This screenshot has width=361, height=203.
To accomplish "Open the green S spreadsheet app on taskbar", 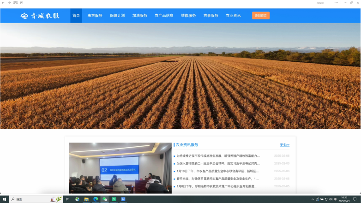I will click(114, 199).
